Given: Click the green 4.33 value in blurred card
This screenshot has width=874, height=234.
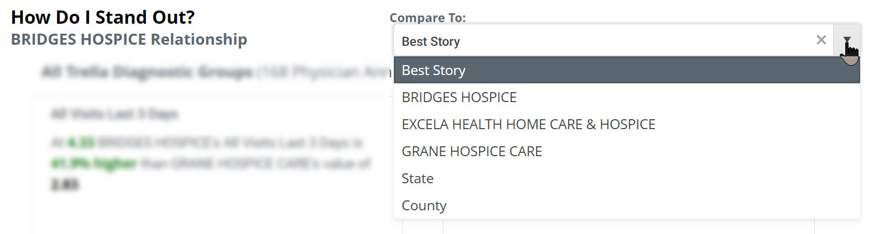Looking at the screenshot, I should [81, 143].
